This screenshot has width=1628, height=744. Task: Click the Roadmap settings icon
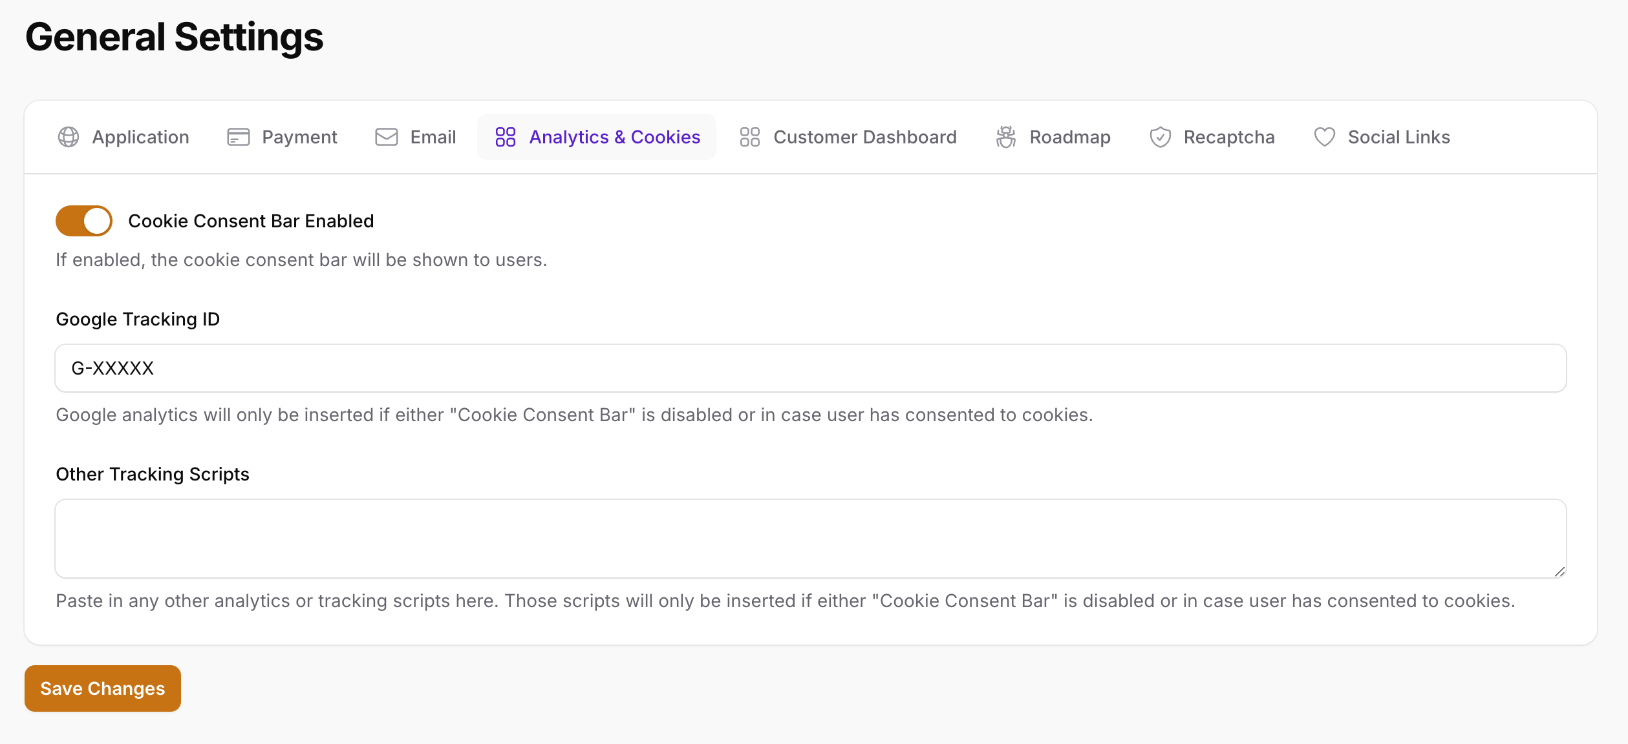[1006, 136]
